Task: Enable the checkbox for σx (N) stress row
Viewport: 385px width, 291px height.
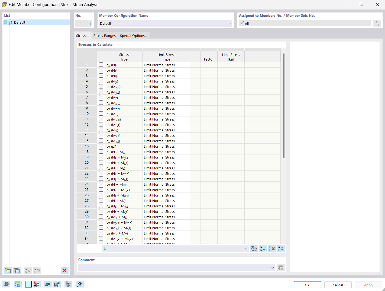Action: (101, 65)
